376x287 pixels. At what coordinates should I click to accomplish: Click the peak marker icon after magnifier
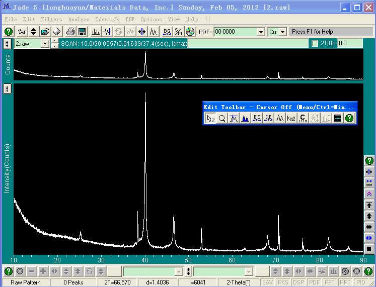(x=234, y=118)
